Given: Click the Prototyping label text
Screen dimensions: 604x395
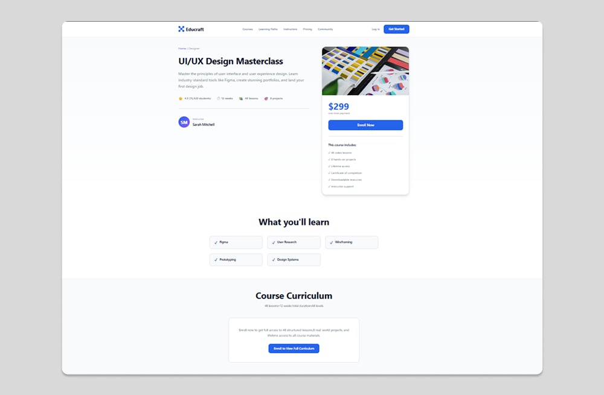Looking at the screenshot, I should [x=228, y=260].
